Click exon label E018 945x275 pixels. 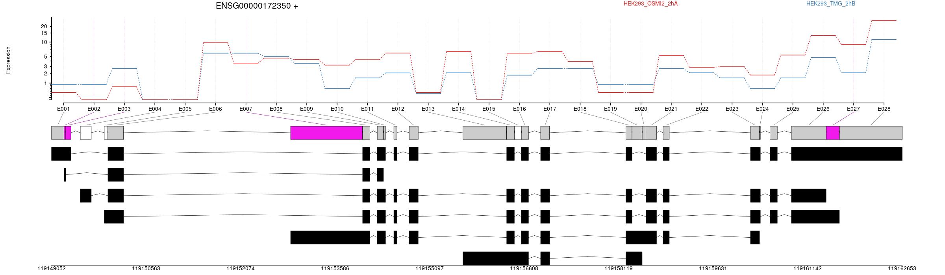[x=580, y=109]
